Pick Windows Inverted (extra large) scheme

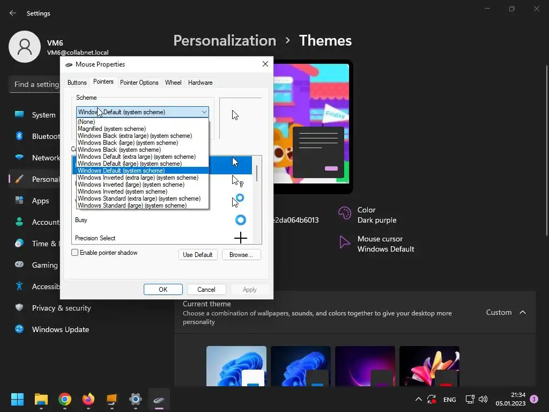pyautogui.click(x=143, y=178)
